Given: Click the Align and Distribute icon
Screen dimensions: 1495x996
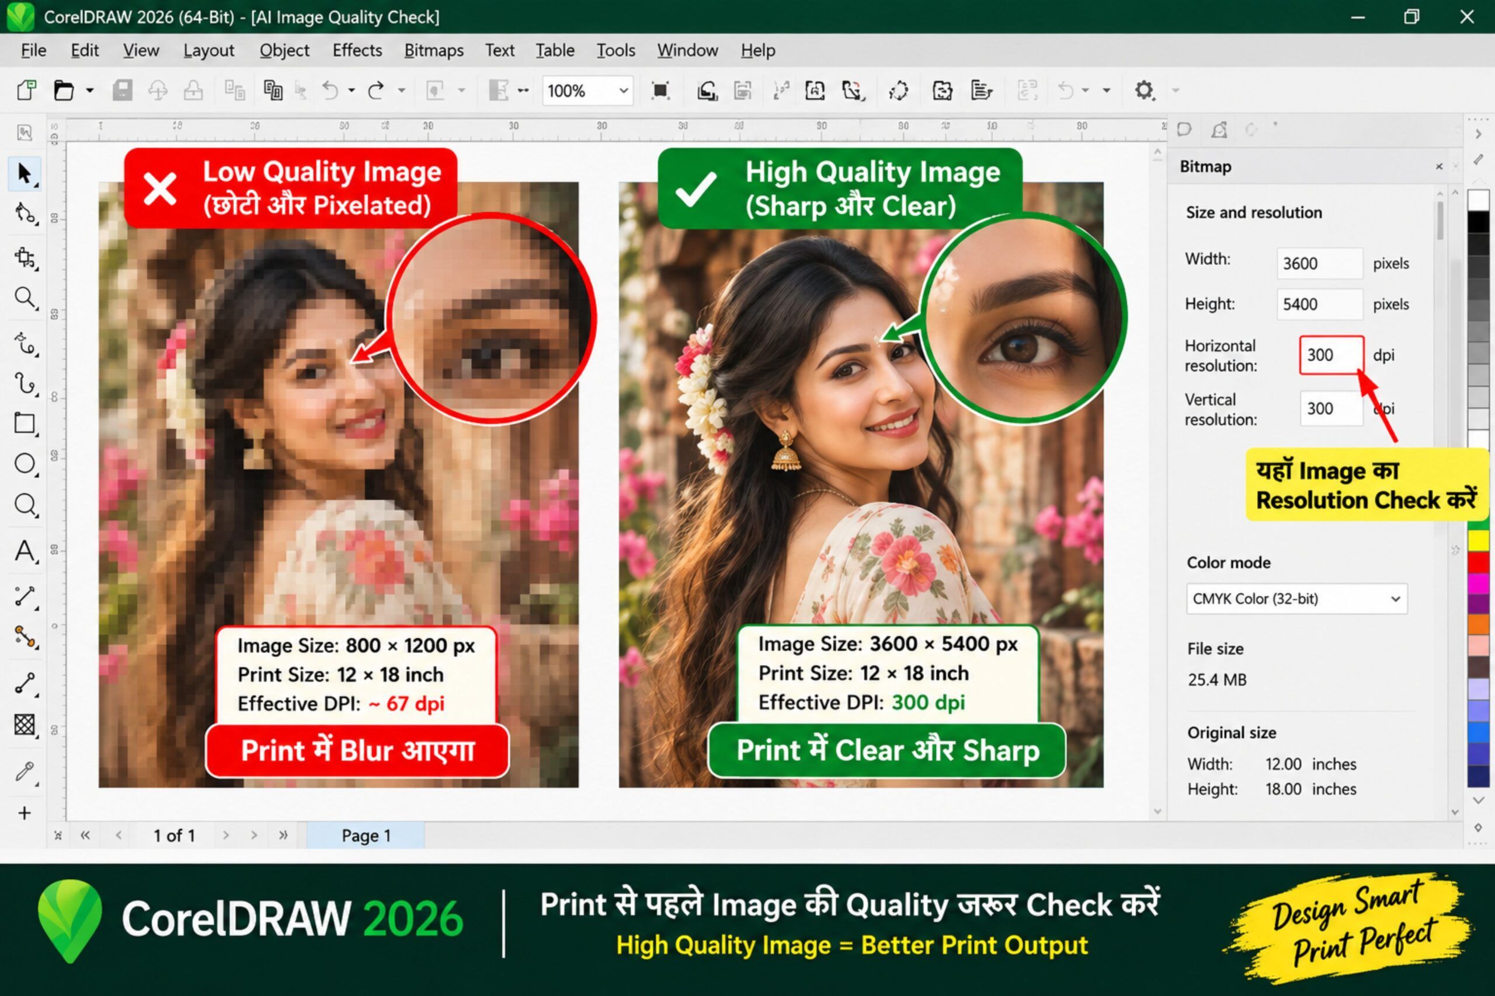Looking at the screenshot, I should 982,90.
